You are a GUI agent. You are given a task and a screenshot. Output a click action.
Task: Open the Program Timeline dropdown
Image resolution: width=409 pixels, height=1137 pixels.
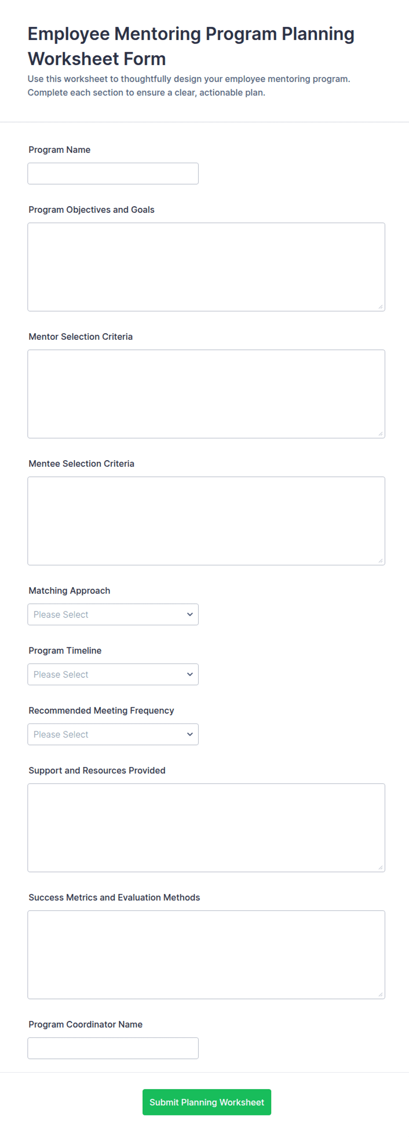[x=113, y=675]
